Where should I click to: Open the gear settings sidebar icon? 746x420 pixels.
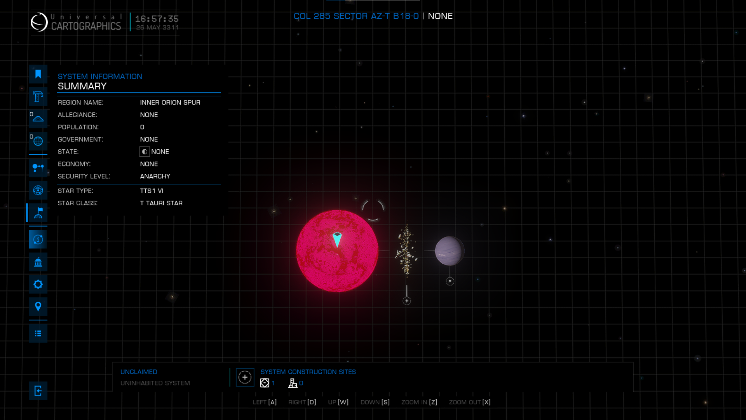pyautogui.click(x=38, y=284)
